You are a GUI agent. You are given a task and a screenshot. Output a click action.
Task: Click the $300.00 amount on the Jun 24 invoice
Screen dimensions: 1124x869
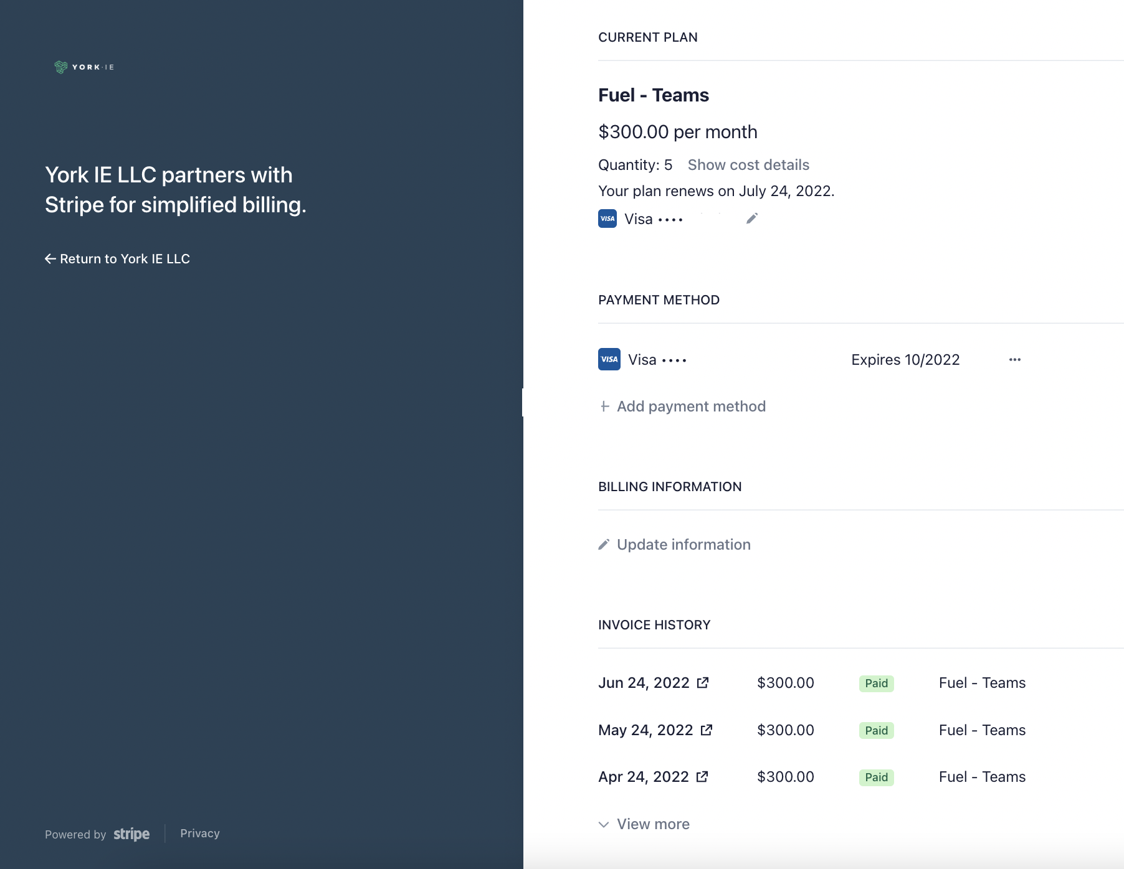(x=786, y=683)
